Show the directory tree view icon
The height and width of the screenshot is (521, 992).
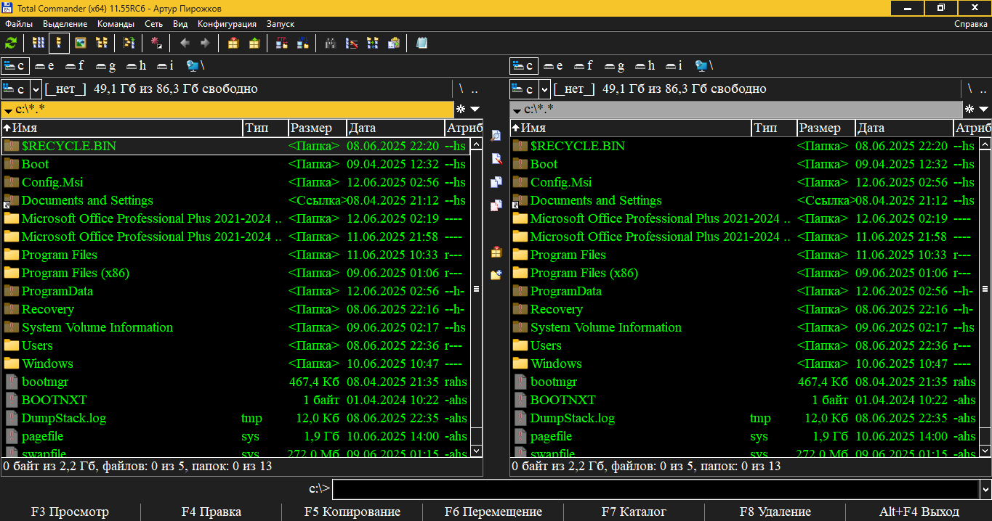coord(102,43)
